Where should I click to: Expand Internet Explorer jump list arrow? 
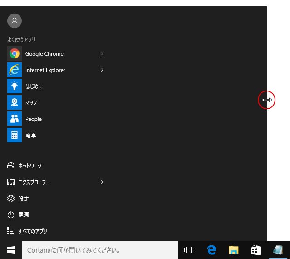tap(102, 70)
